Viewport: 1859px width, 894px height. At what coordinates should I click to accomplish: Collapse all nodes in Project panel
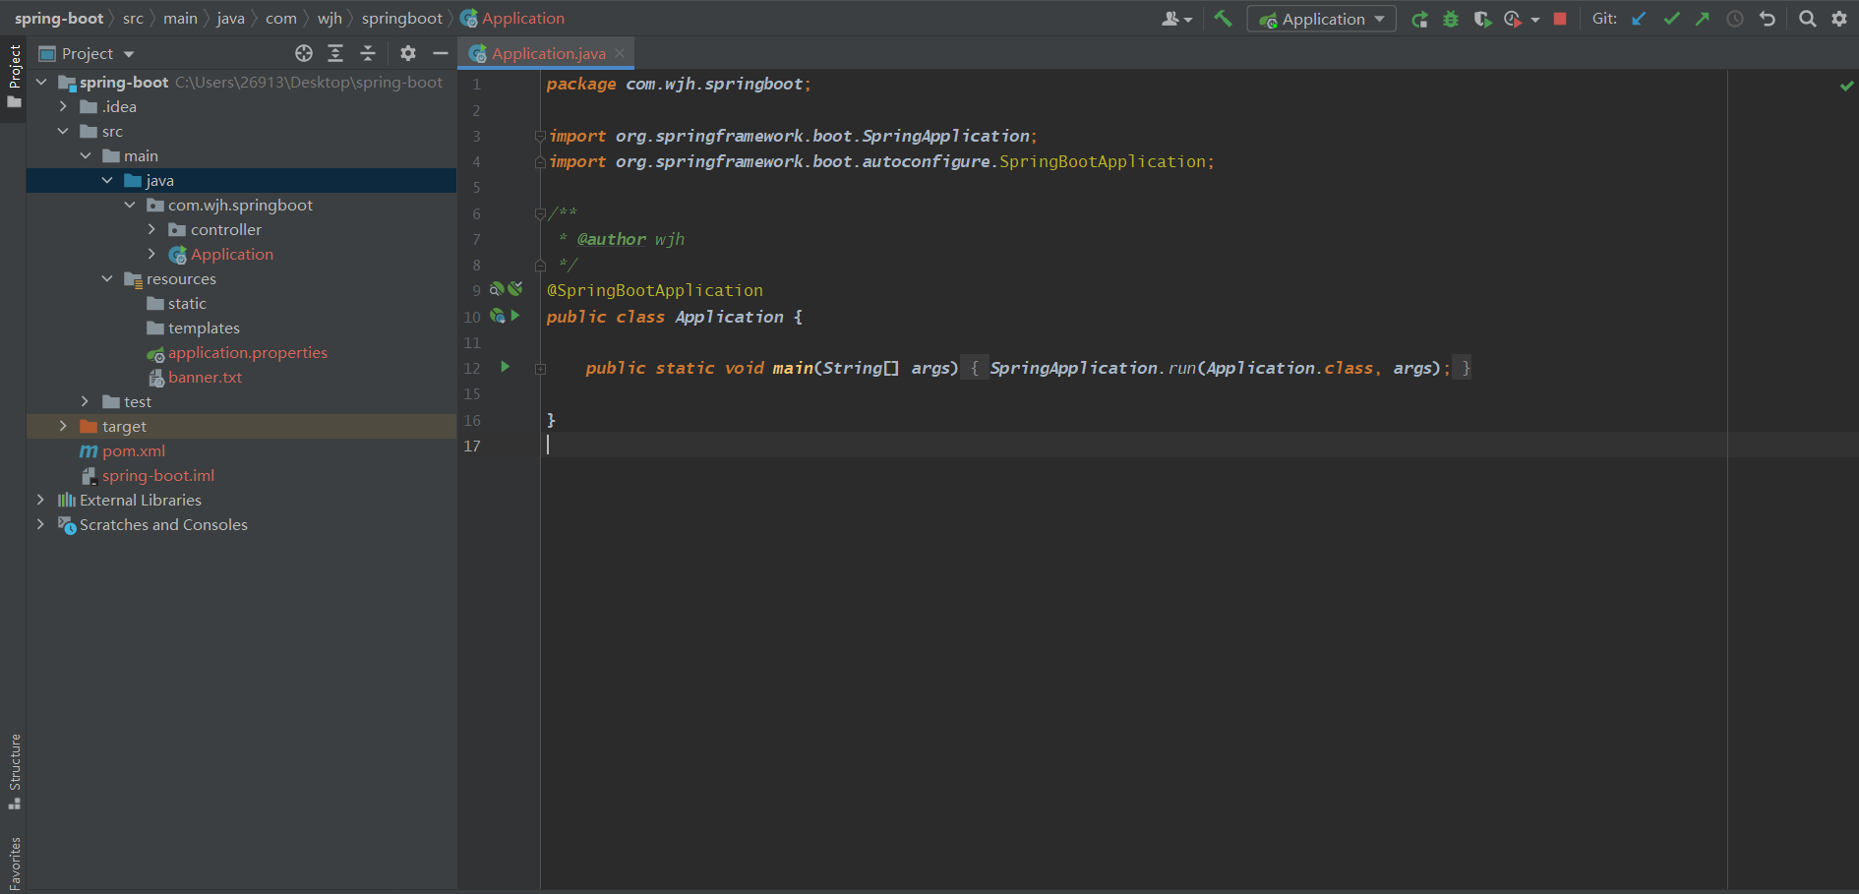368,53
